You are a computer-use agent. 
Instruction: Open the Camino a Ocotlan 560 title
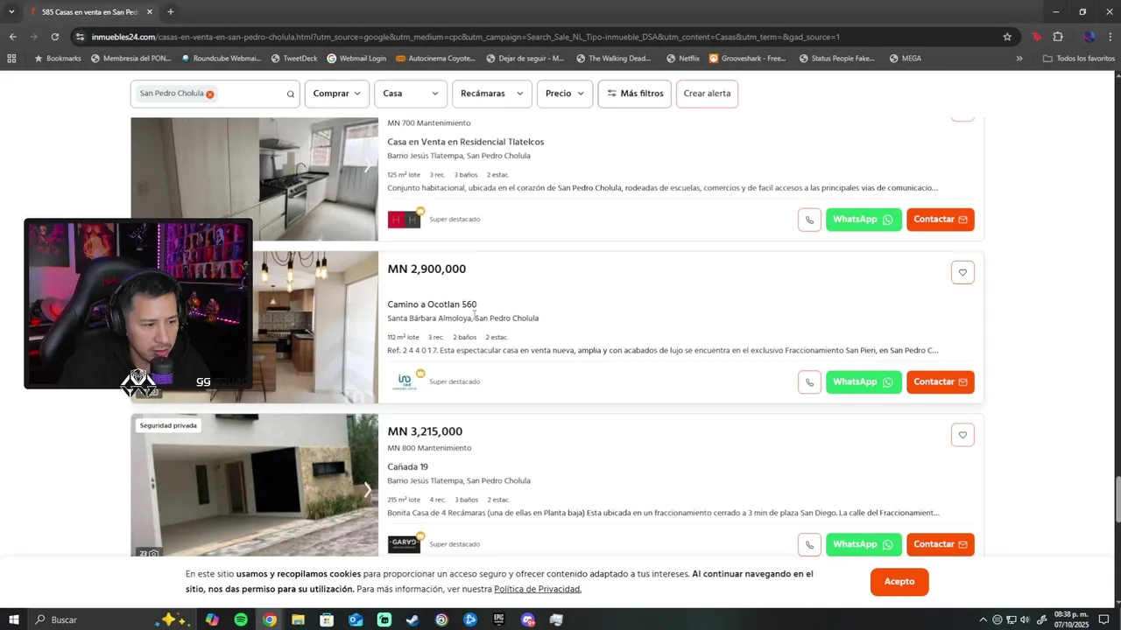pyautogui.click(x=432, y=304)
